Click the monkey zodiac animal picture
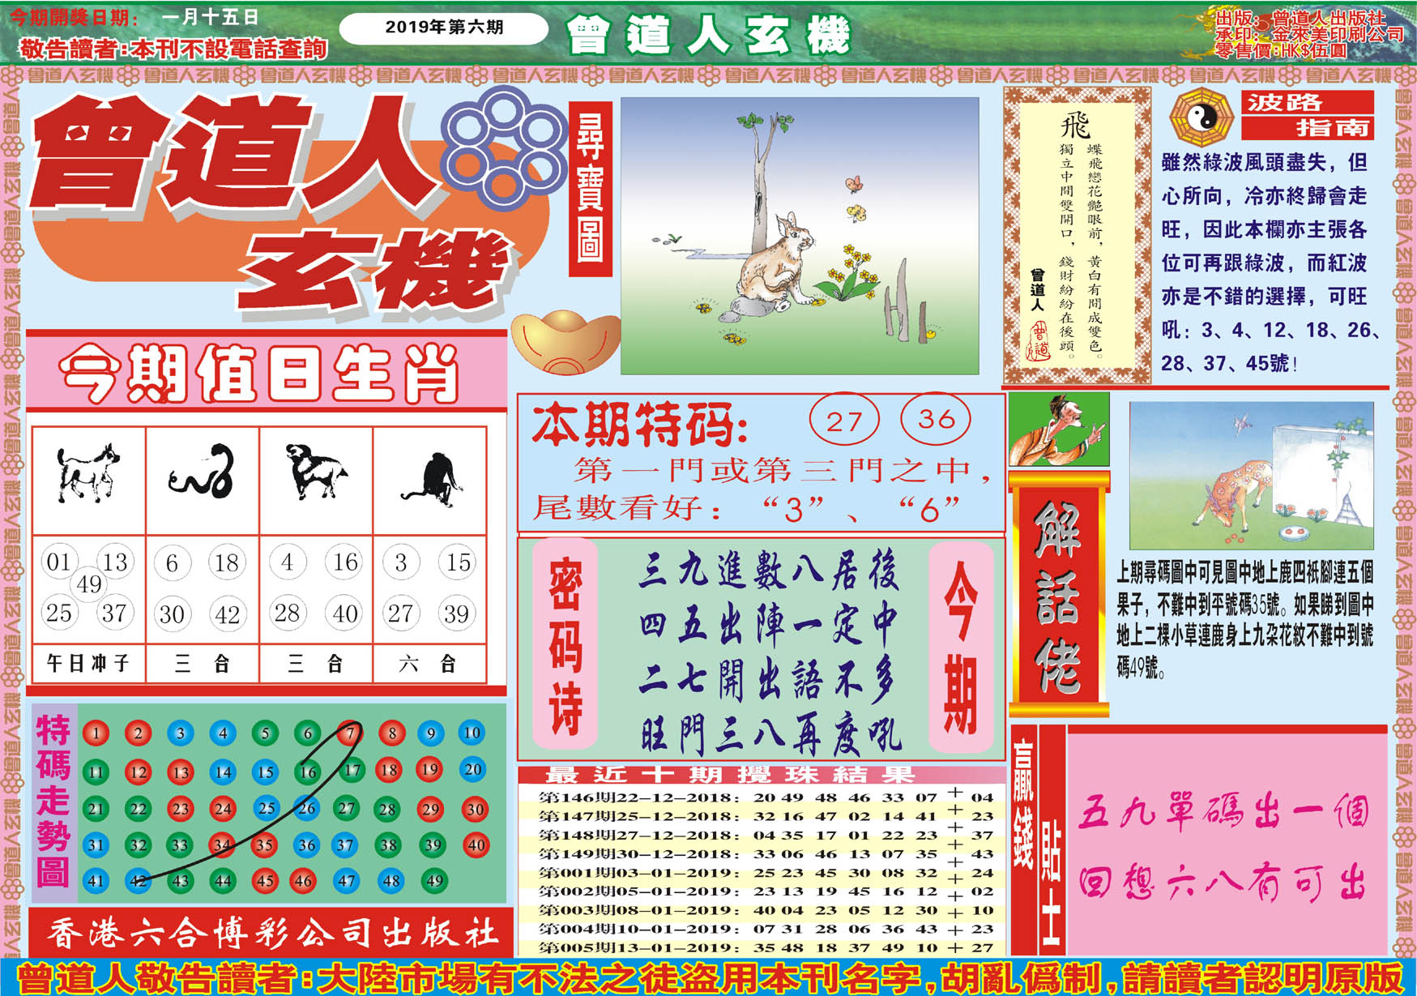Screen dimensions: 1417x996 coord(430,479)
